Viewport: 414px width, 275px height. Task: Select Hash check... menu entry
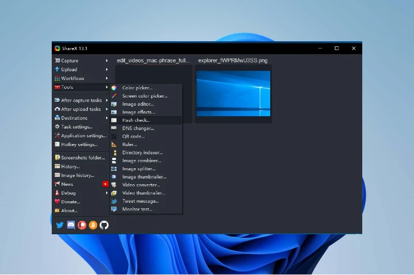click(x=146, y=120)
